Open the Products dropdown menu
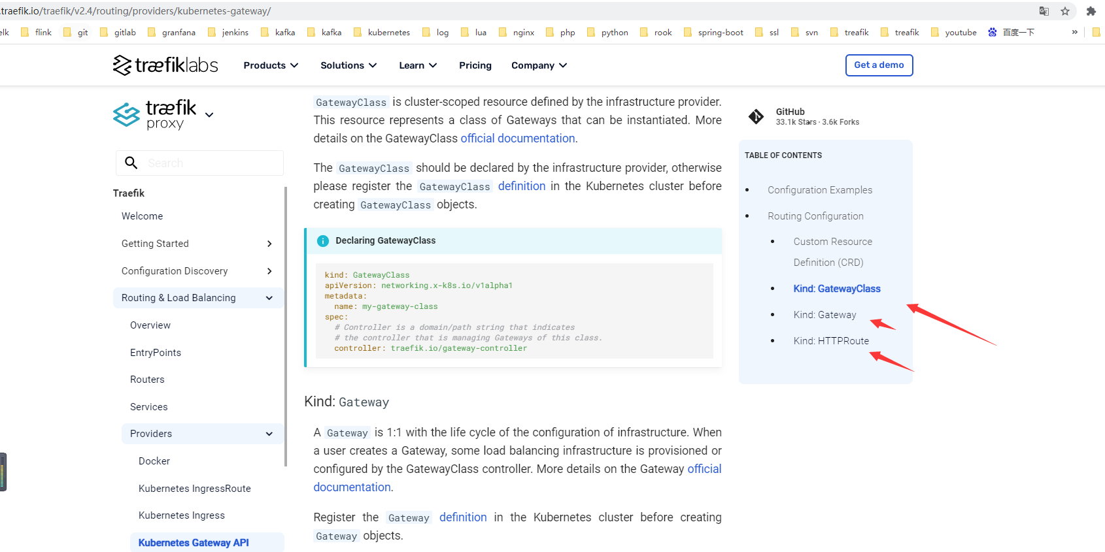 [271, 65]
